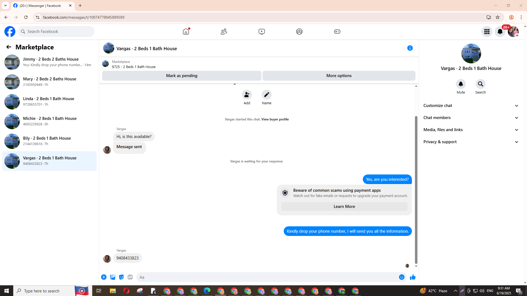527x296 pixels.
Task: Open the Friends icon in top navigation
Action: [224, 32]
